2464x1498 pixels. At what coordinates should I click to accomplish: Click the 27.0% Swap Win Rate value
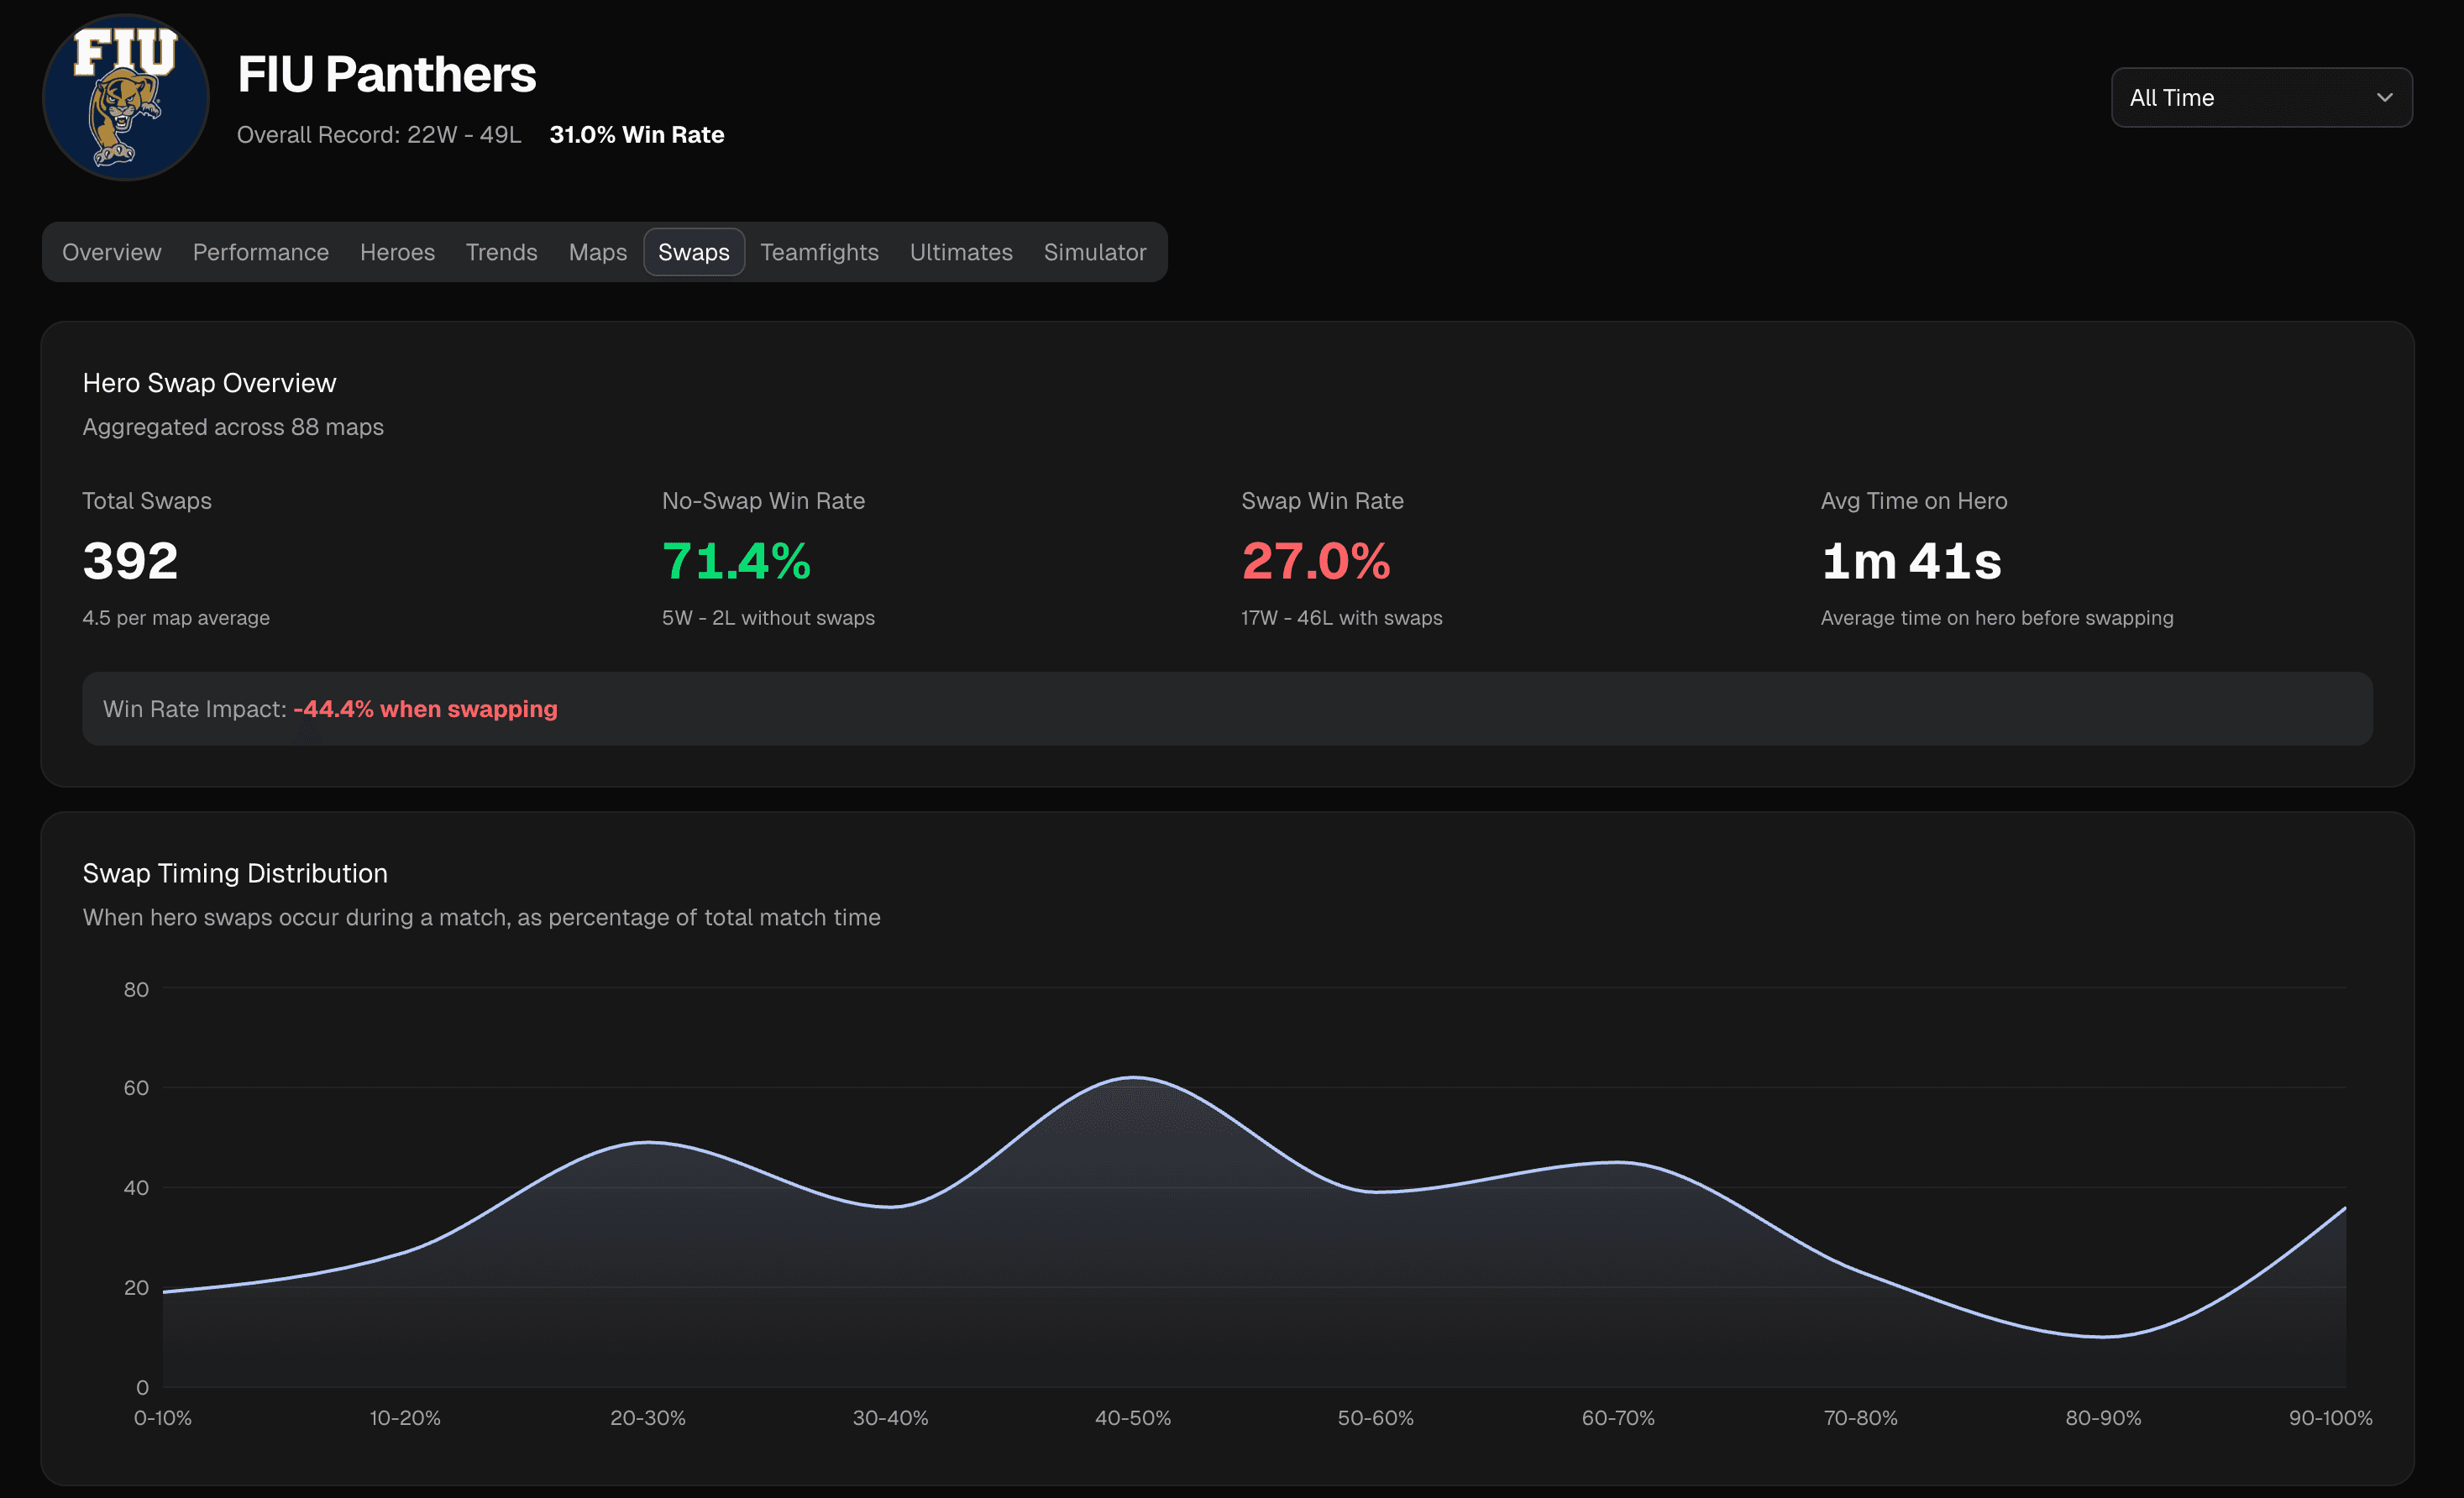pos(1315,561)
